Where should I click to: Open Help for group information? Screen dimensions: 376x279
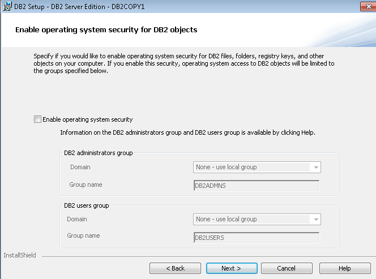(x=345, y=268)
